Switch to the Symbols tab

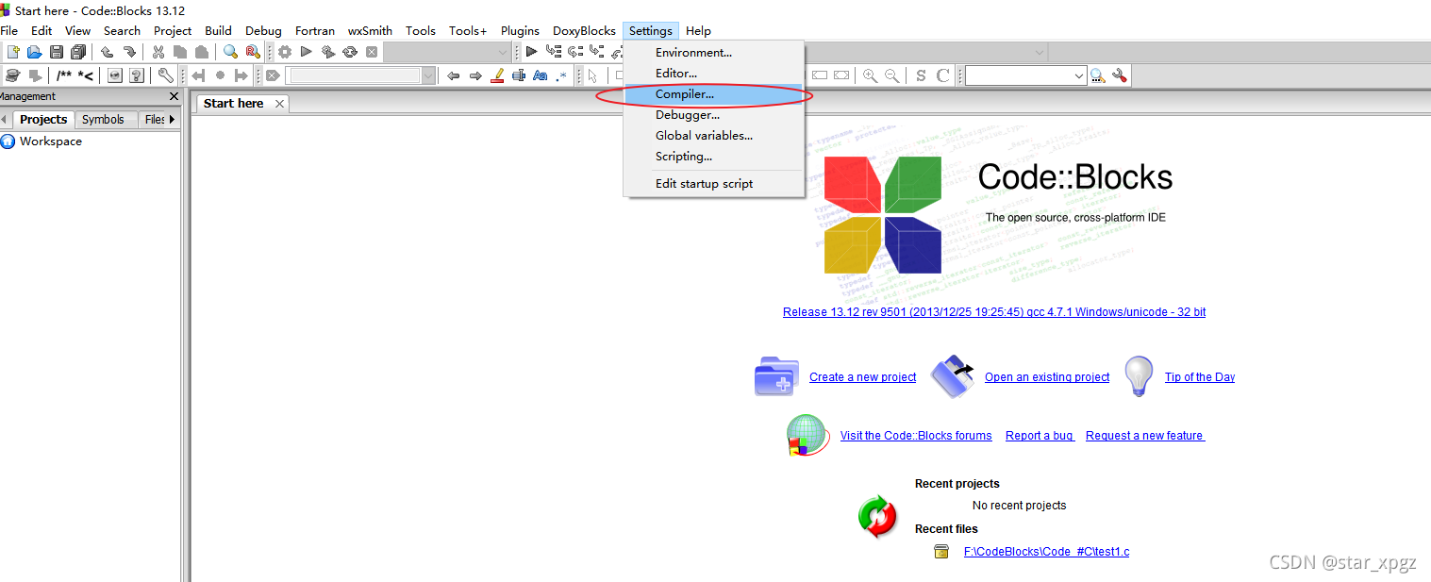pyautogui.click(x=103, y=120)
